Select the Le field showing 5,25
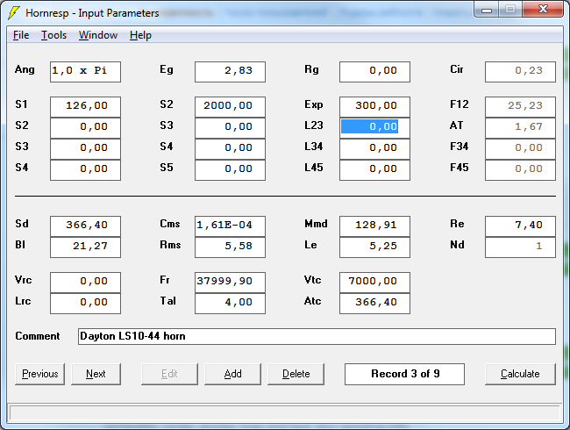 [374, 247]
